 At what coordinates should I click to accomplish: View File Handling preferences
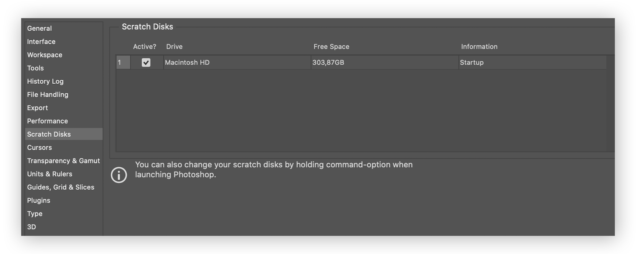pos(47,94)
